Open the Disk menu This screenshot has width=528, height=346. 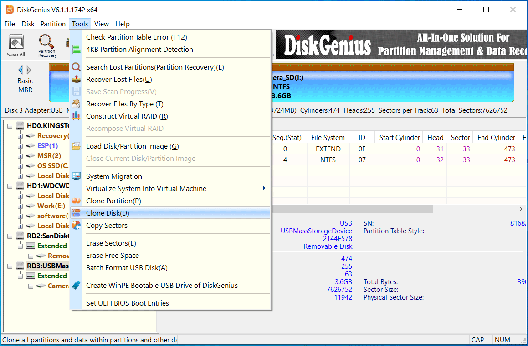[x=28, y=24]
